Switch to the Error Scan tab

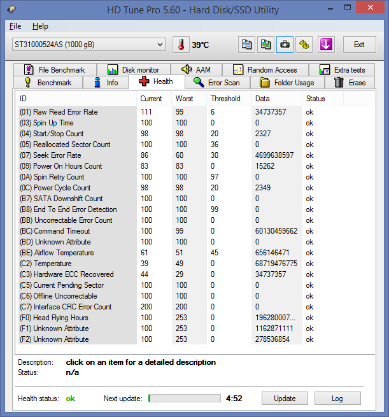point(217,82)
